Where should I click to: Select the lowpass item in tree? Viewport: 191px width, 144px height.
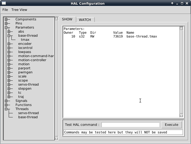pos(24,52)
